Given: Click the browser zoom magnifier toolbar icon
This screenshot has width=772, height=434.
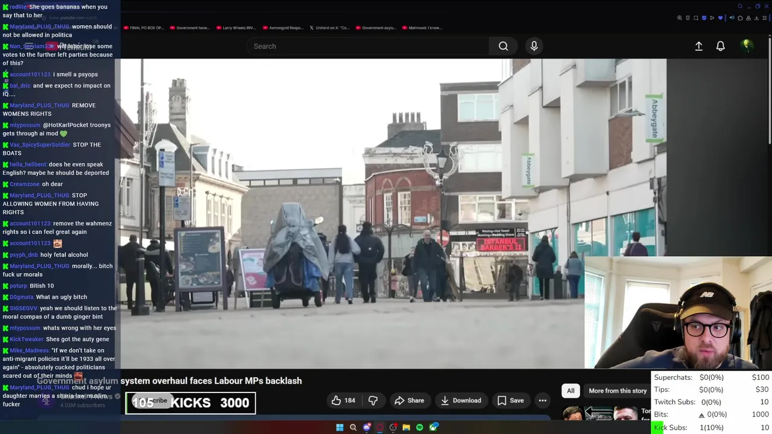Looking at the screenshot, I should tap(680, 18).
